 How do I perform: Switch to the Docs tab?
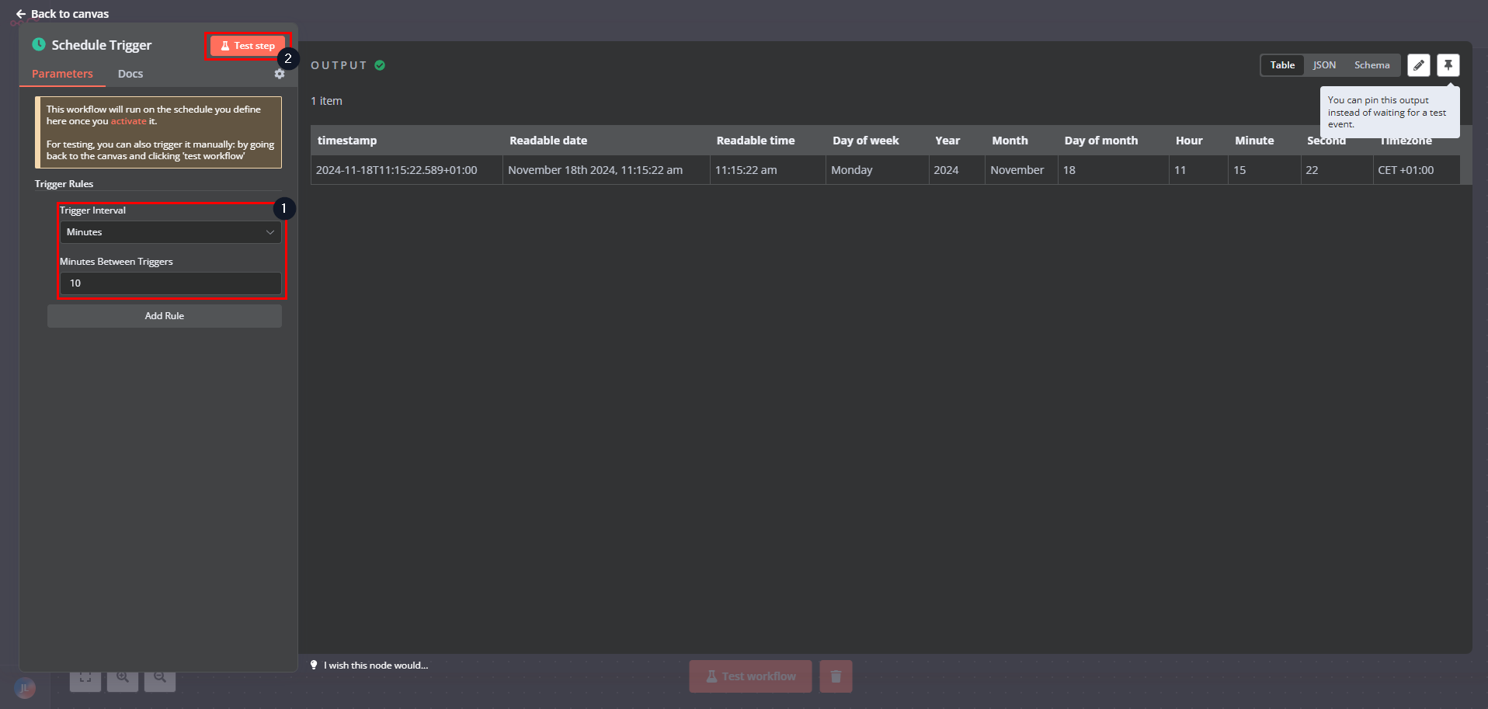130,74
